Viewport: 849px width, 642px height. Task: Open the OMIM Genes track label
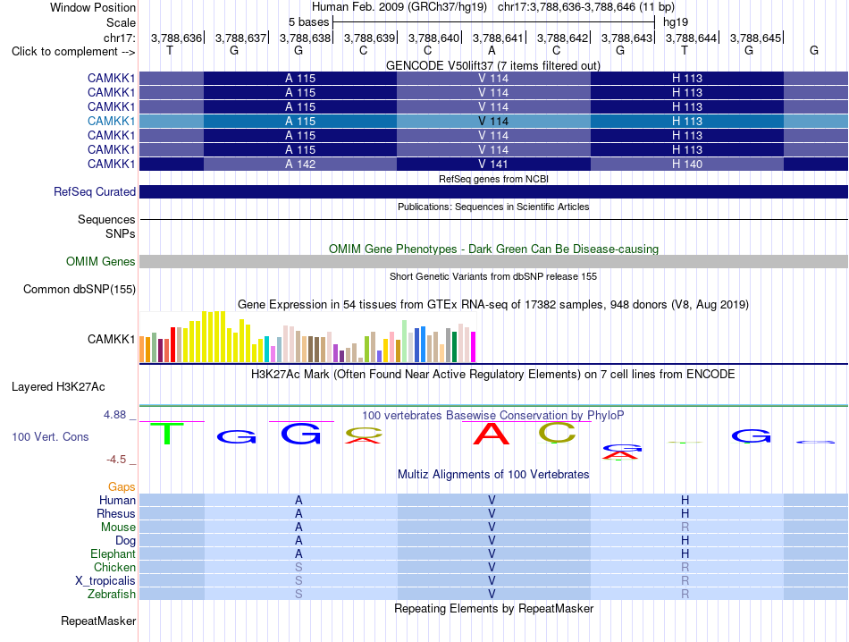click(100, 262)
